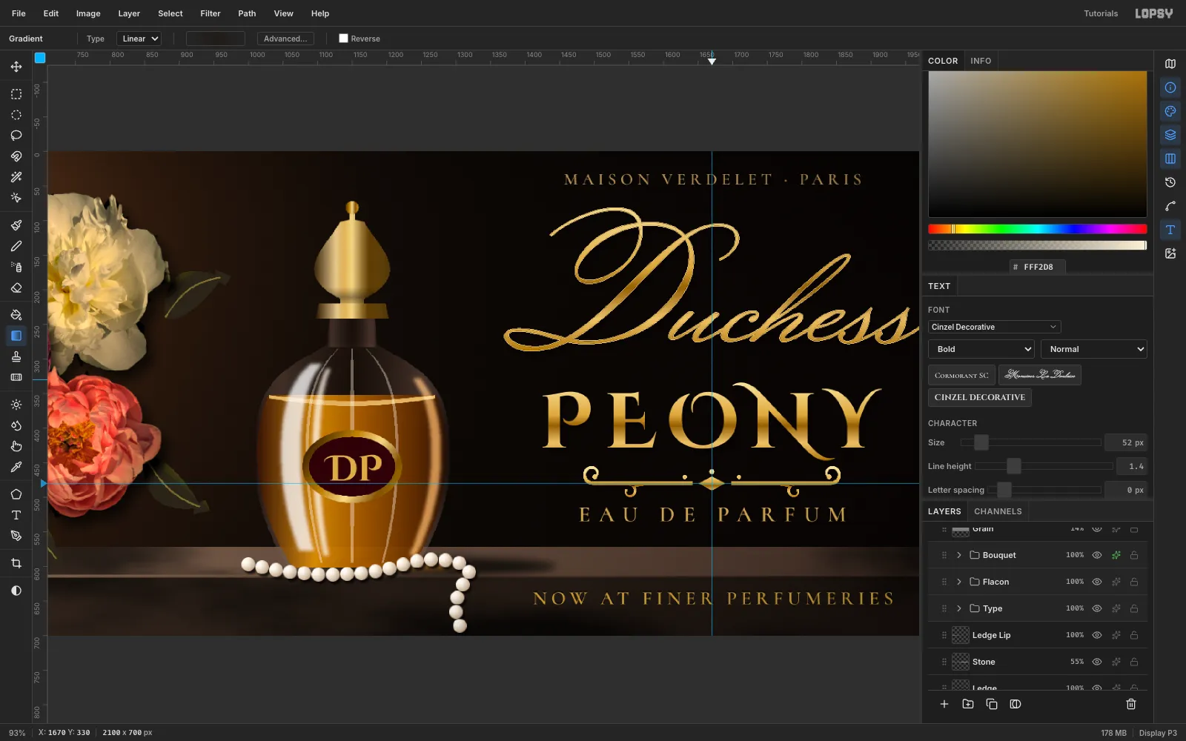Lock the Ledge Lip layer
This screenshot has width=1186, height=741.
tap(1134, 635)
